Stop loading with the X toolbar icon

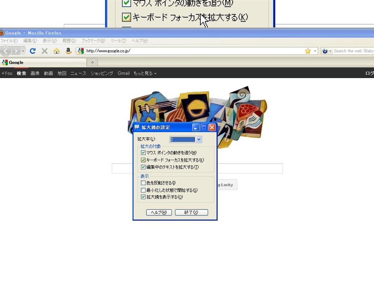(45, 51)
